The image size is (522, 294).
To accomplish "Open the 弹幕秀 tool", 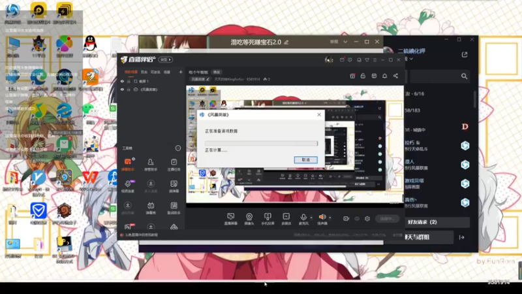I will coord(151,208).
